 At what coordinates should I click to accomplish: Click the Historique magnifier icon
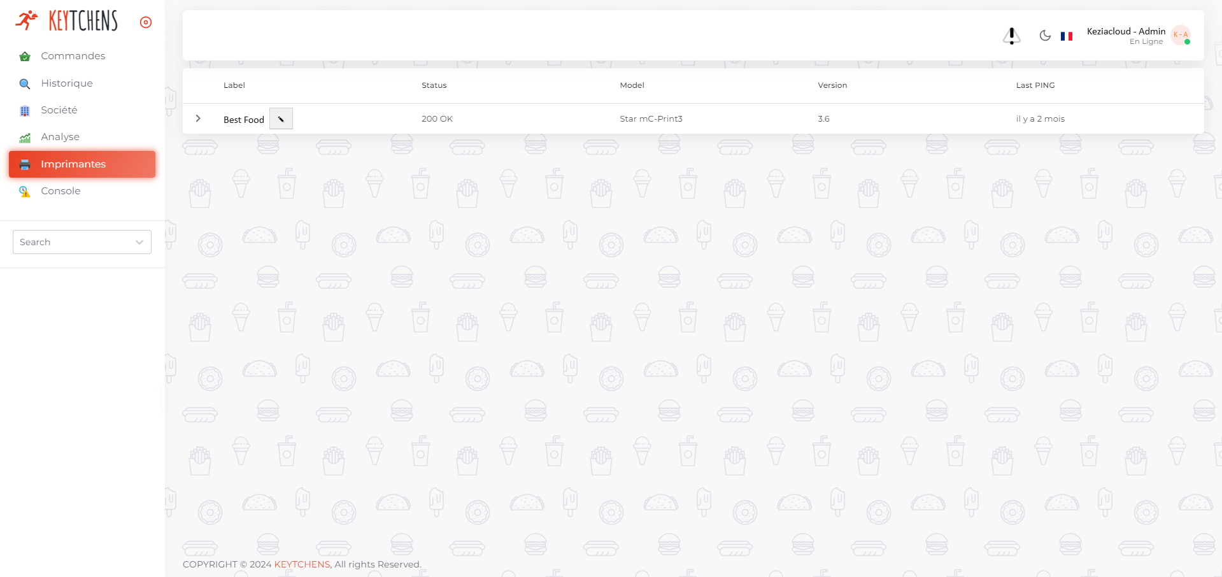coord(25,84)
